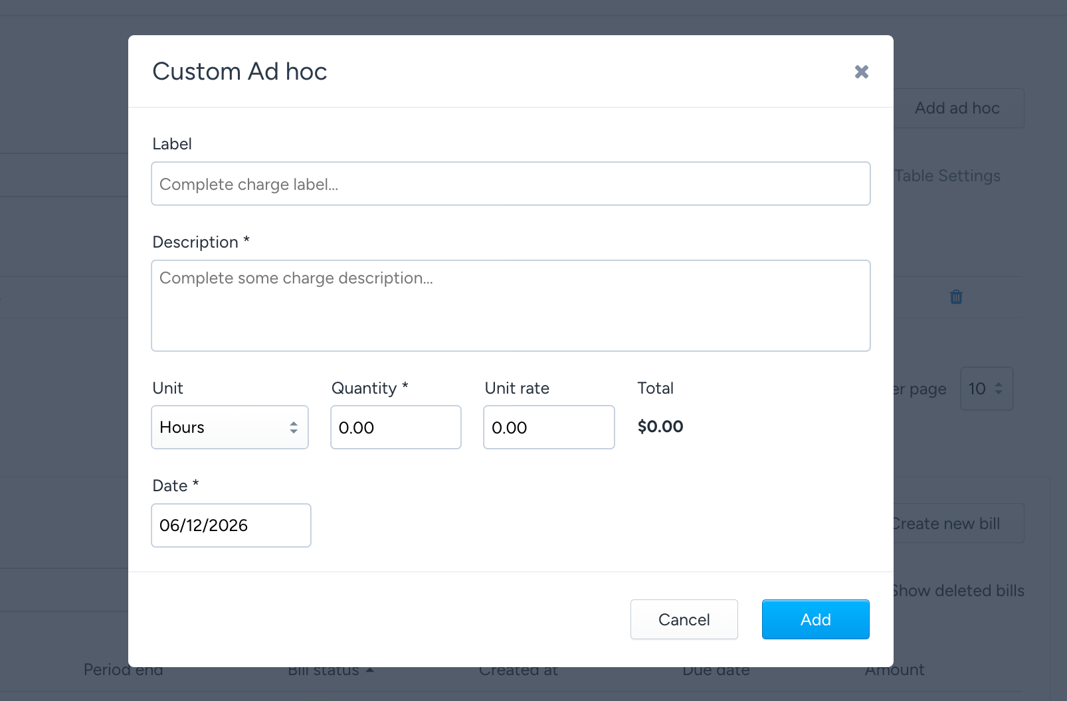Click the Create new bill button
Viewport: 1067px width, 701px height.
(958, 524)
